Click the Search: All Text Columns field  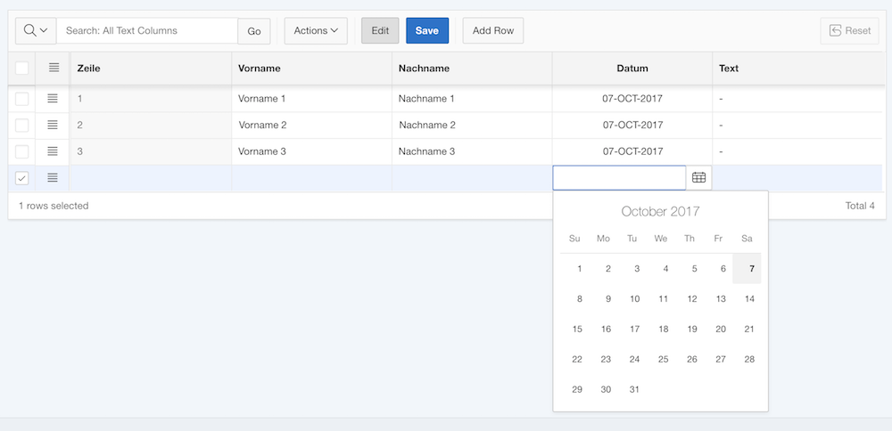point(147,30)
